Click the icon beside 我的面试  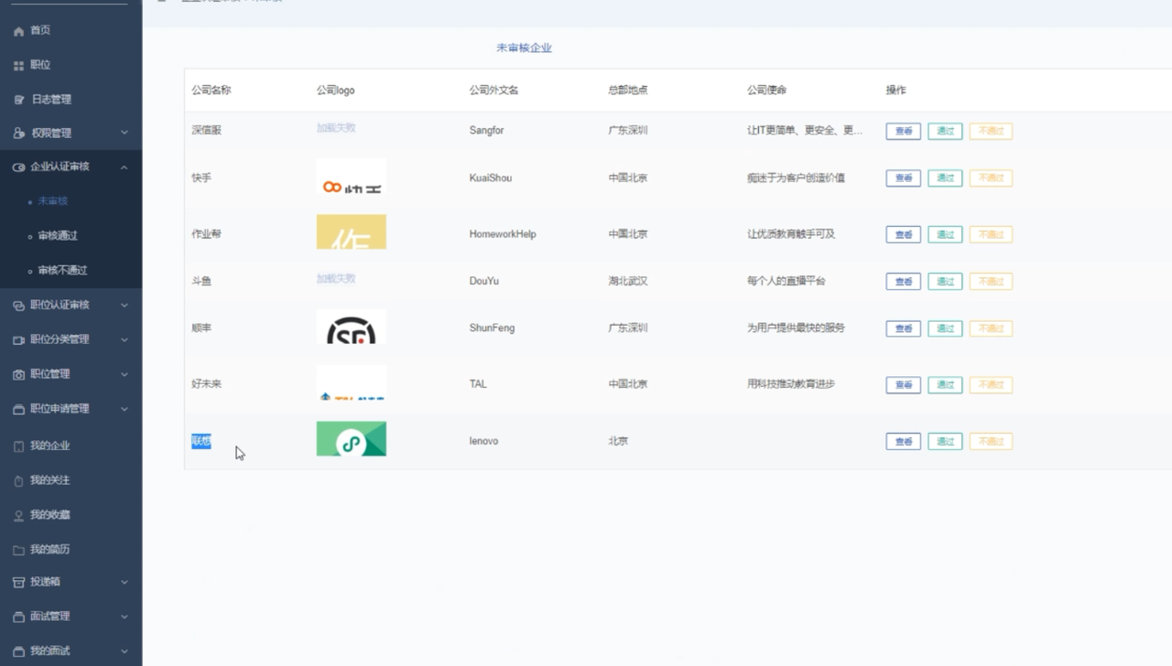[18, 652]
